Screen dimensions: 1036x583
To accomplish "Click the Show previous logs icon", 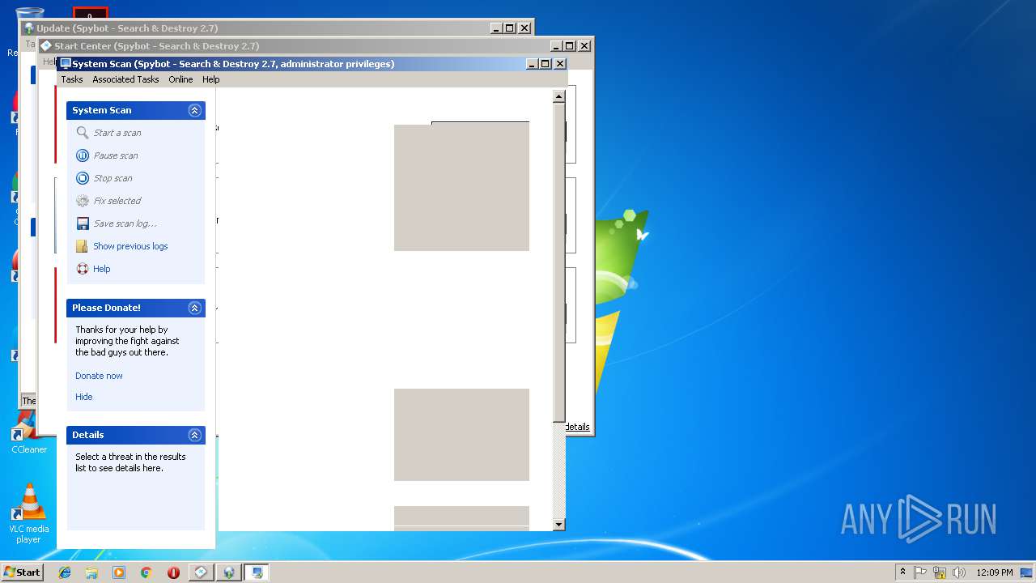I will click(x=83, y=246).
